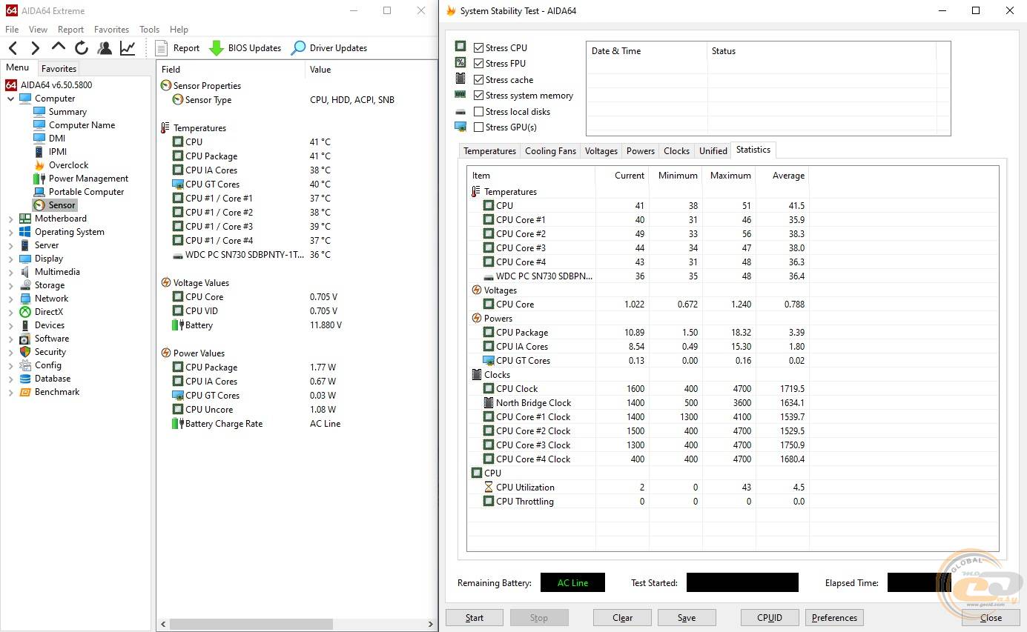Image resolution: width=1027 pixels, height=632 pixels.
Task: Click the CPU GT Cores temperature icon
Action: point(178,184)
